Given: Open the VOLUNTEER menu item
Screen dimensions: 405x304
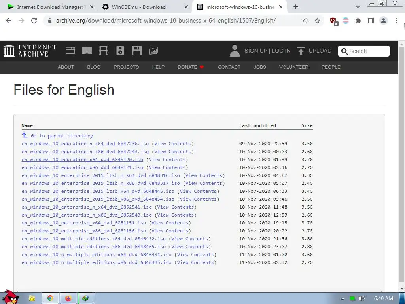Looking at the screenshot, I should [x=294, y=67].
